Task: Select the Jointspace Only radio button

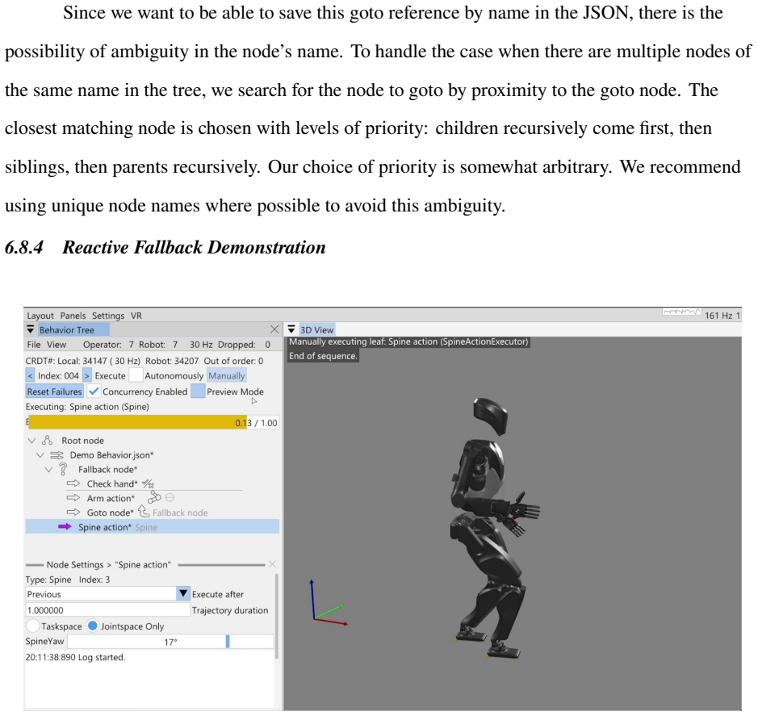Action: [x=92, y=626]
